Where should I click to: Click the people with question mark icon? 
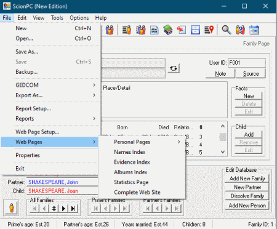[x=240, y=30]
